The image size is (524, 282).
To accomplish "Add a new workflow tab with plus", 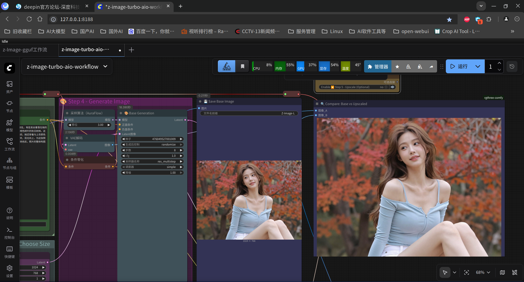I will (x=131, y=50).
